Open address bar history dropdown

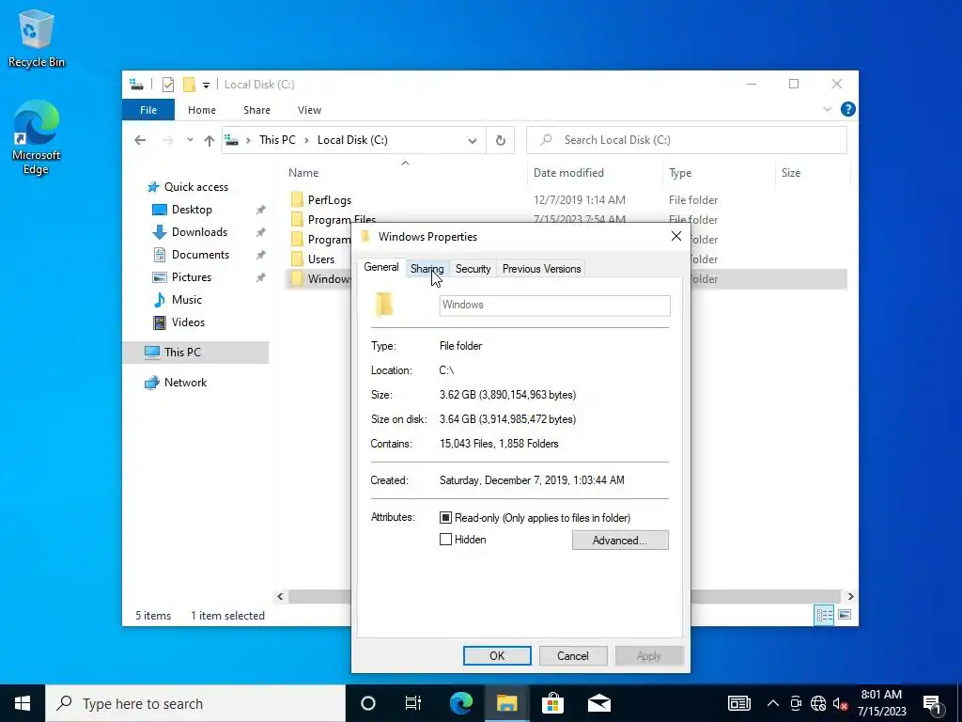[x=472, y=141]
